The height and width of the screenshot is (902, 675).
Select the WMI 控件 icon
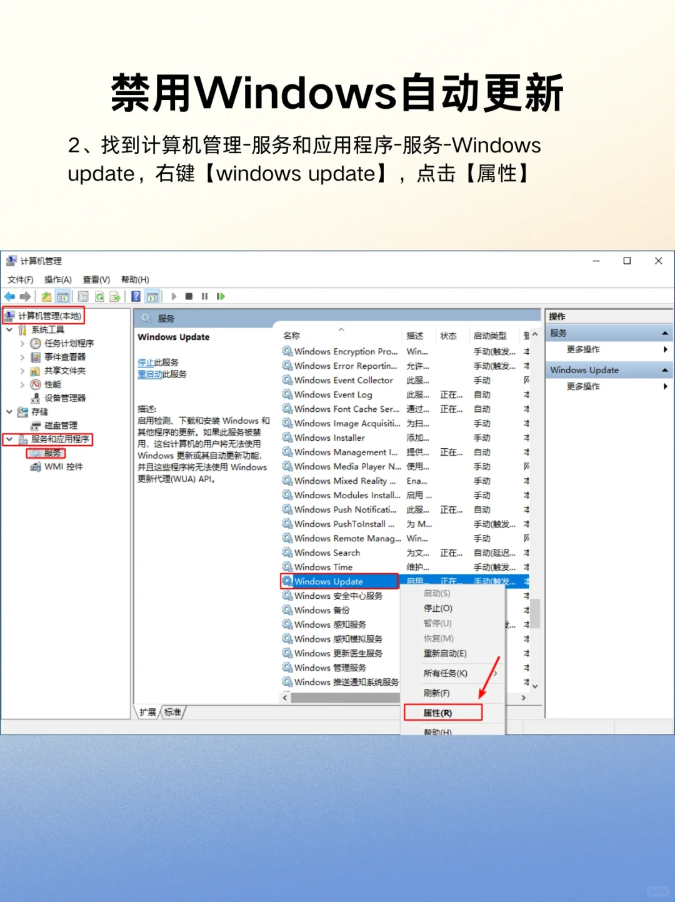(36, 466)
